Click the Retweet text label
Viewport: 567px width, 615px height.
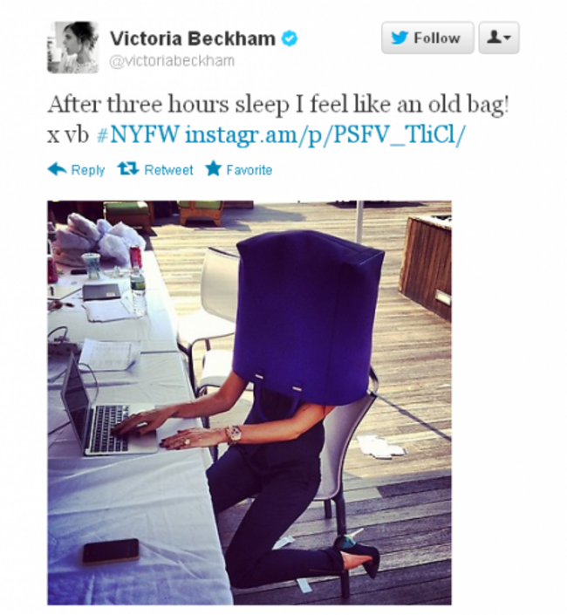pyautogui.click(x=168, y=170)
